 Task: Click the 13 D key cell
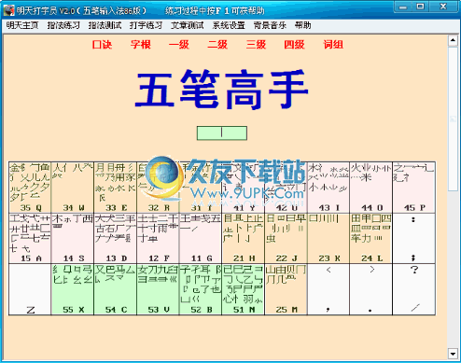(115, 238)
